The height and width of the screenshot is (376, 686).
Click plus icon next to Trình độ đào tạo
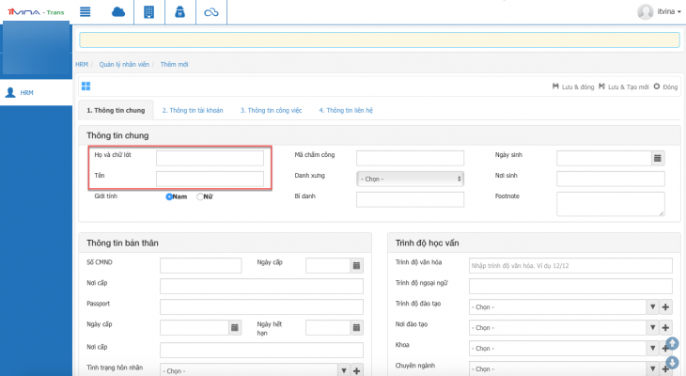(666, 306)
